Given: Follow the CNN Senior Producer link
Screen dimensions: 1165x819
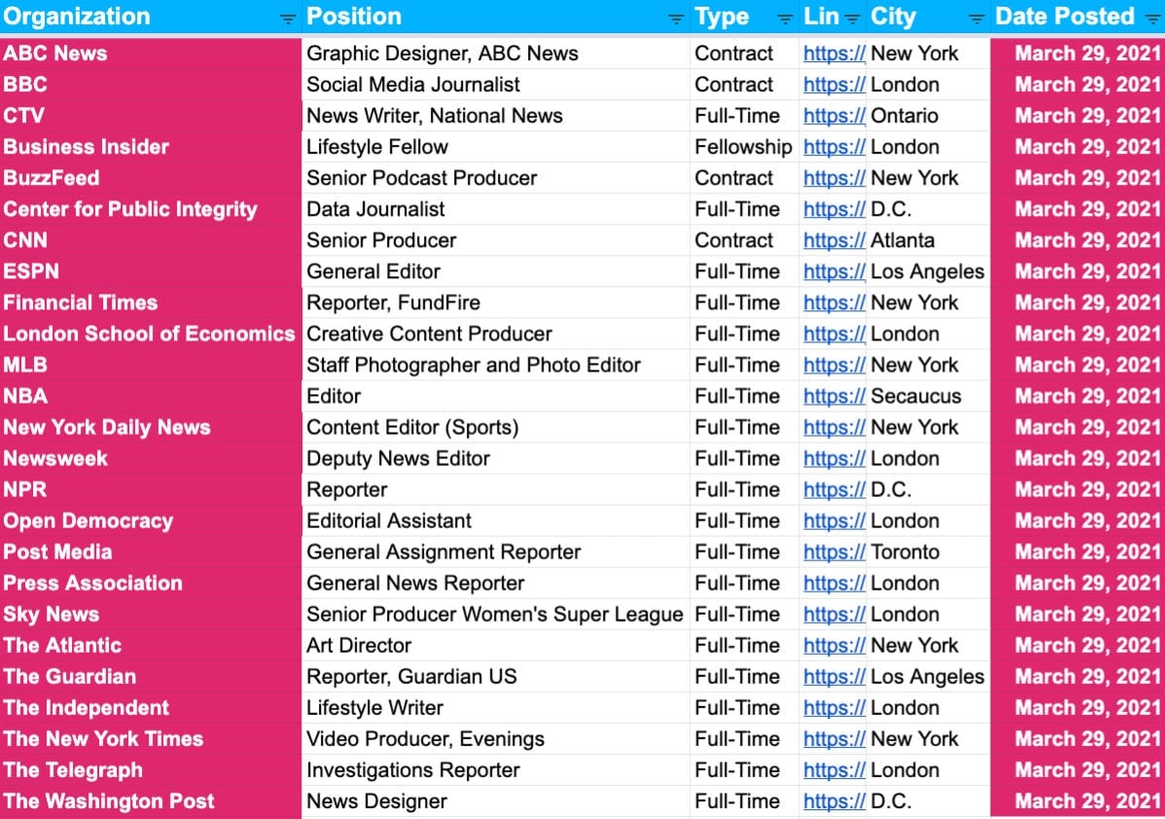Looking at the screenshot, I should coord(833,240).
